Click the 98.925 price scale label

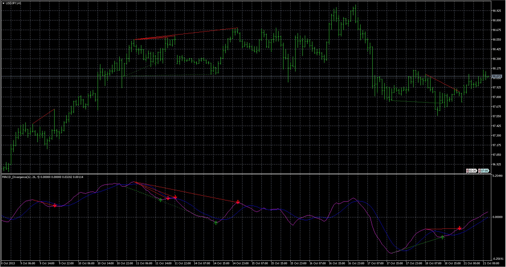(497, 11)
